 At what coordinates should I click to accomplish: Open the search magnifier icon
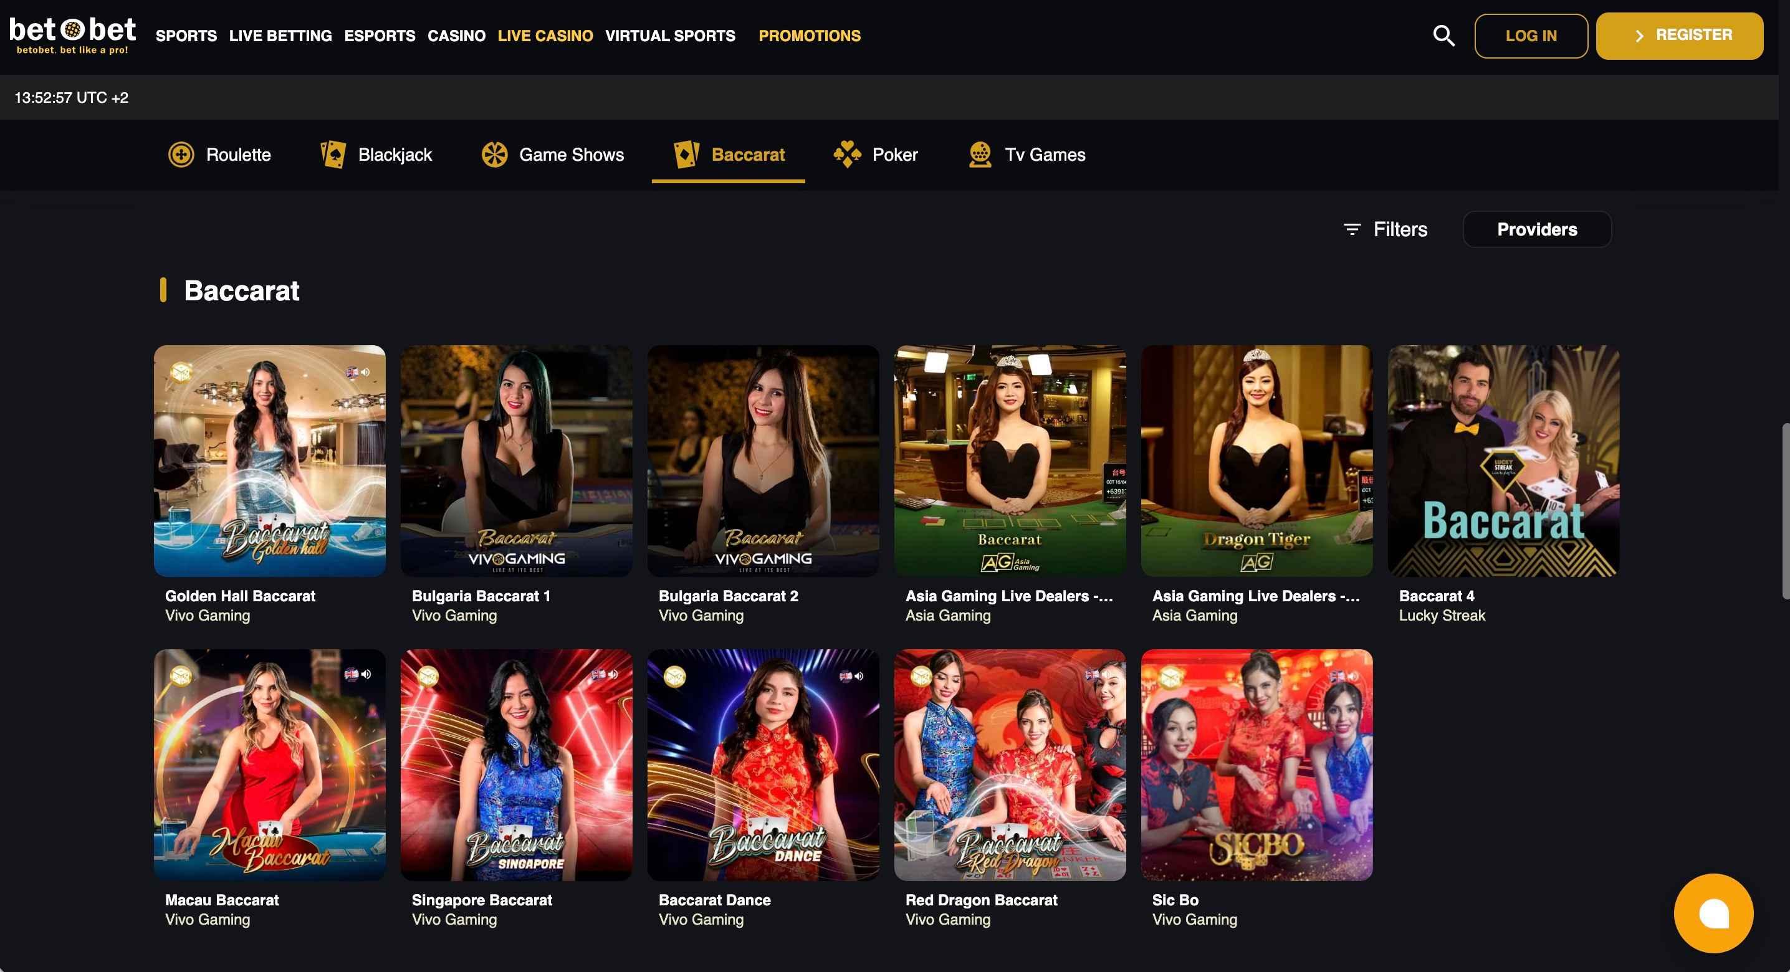click(x=1443, y=36)
